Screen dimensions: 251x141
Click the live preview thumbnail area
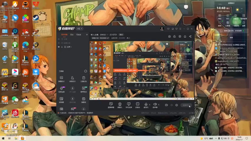pos(142,70)
